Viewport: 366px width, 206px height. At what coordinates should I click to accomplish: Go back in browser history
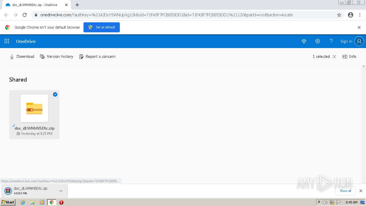point(6,15)
